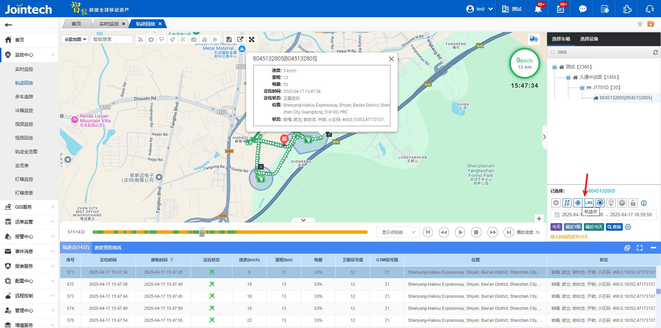Click the 查询 query button

coord(614,227)
